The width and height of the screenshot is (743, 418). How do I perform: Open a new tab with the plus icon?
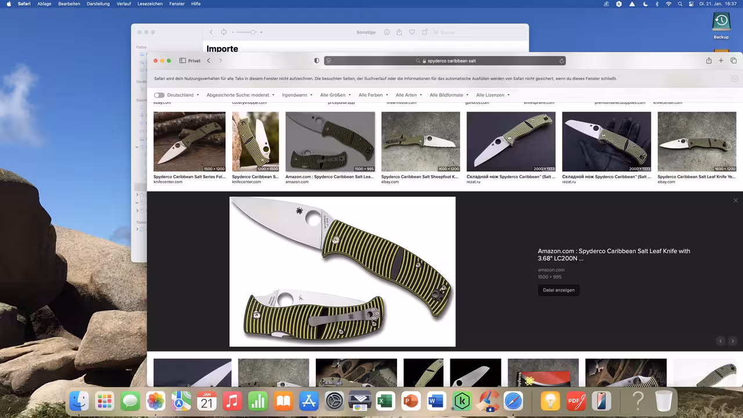pos(721,60)
